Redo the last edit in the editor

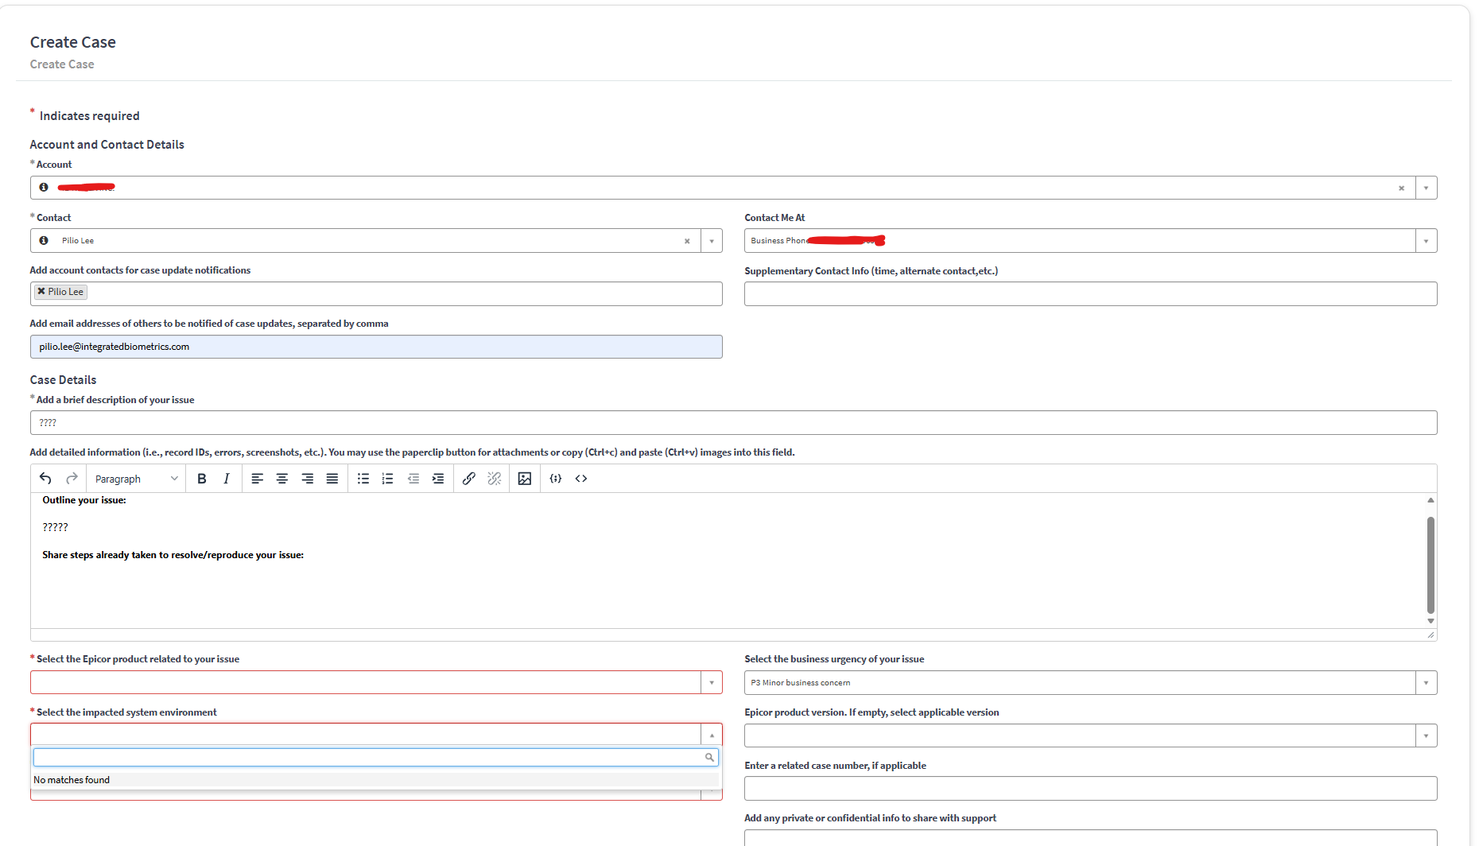click(72, 479)
